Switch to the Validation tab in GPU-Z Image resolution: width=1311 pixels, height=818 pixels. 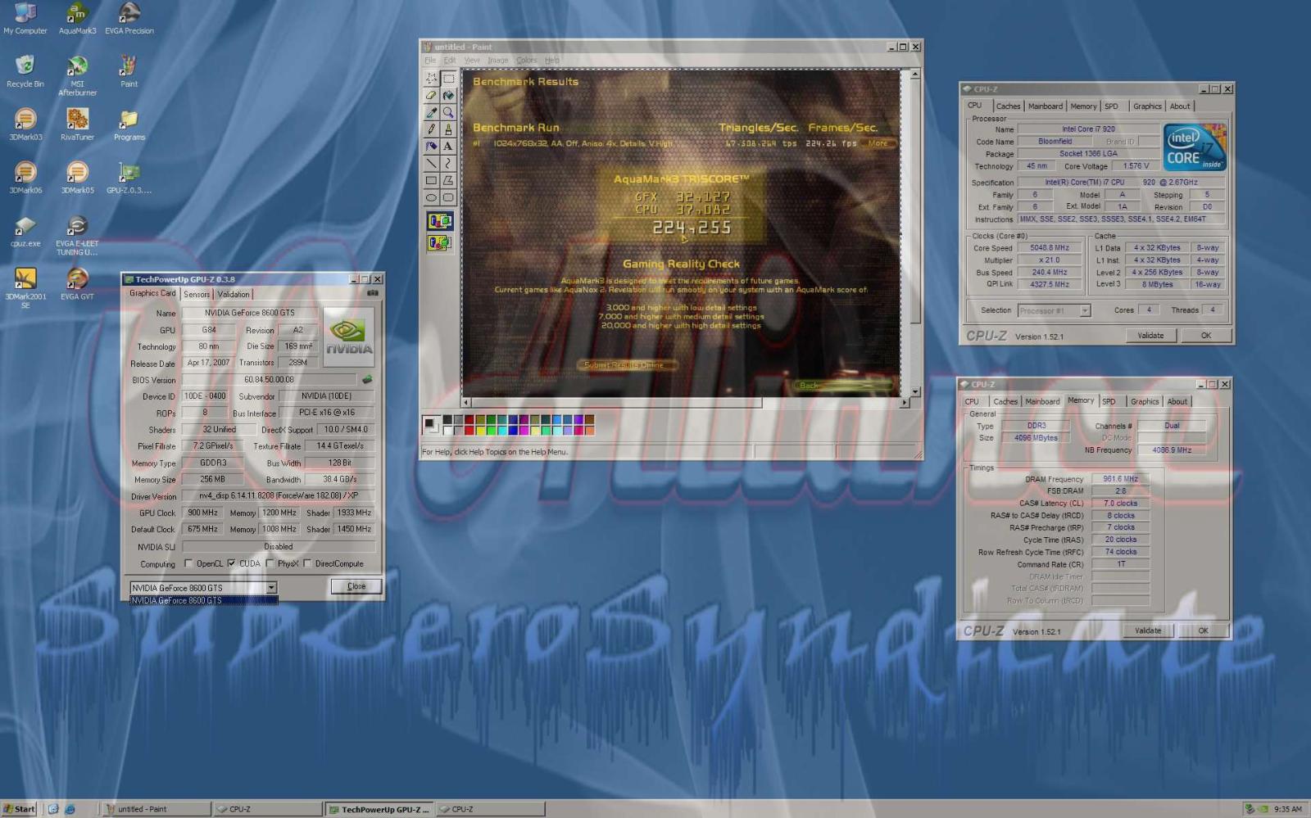[x=234, y=294]
